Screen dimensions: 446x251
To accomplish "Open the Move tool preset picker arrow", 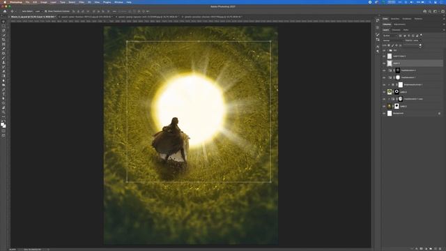I will click(15, 11).
